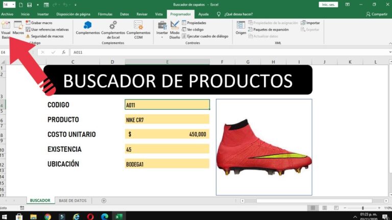Add a new sheet with plus button
Image resolution: width=392 pixels, height=220 pixels.
pos(104,201)
